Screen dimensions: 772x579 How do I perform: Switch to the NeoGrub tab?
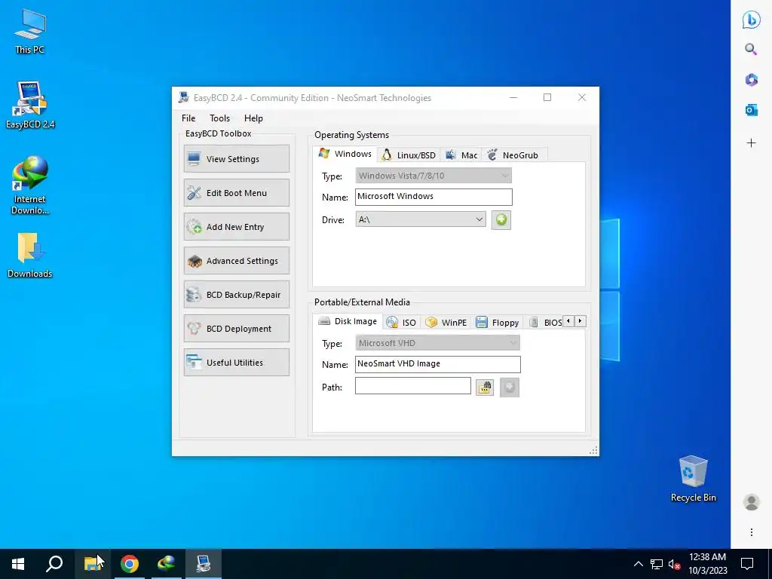514,155
